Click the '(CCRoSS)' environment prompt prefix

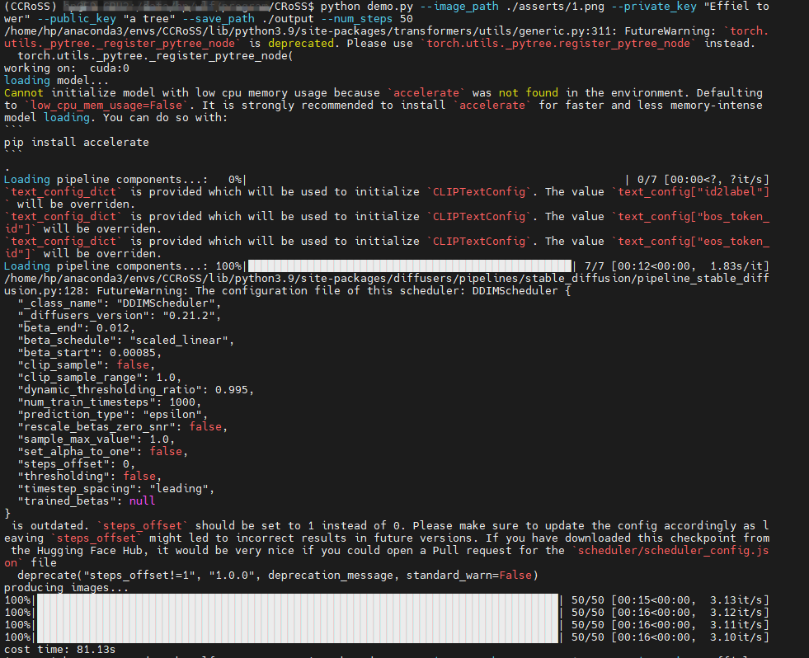coord(31,7)
